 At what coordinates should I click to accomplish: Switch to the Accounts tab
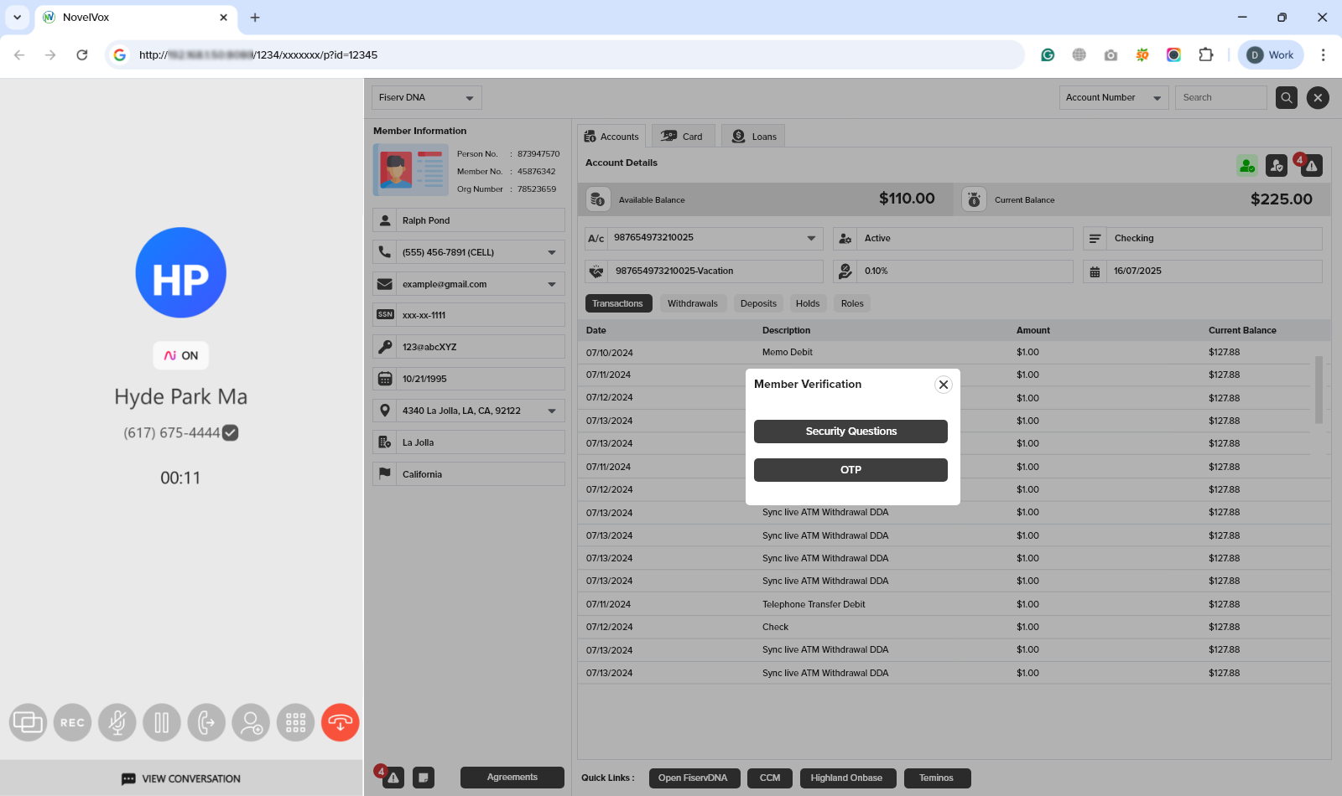click(x=611, y=137)
